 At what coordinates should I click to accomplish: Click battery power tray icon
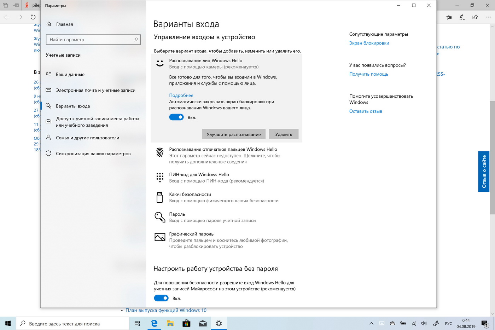(403, 323)
